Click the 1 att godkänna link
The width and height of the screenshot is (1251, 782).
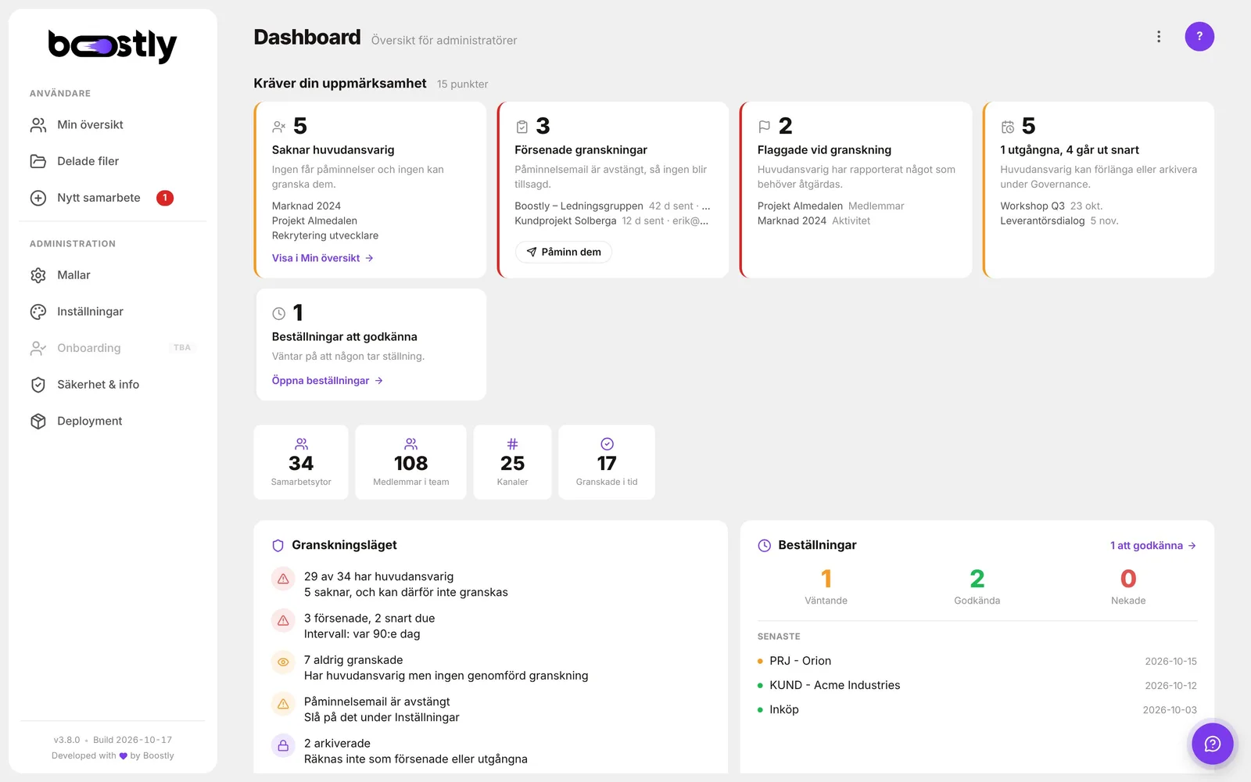click(x=1153, y=546)
